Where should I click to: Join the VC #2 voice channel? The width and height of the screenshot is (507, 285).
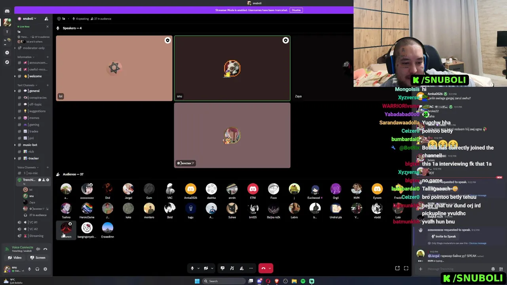tap(33, 229)
